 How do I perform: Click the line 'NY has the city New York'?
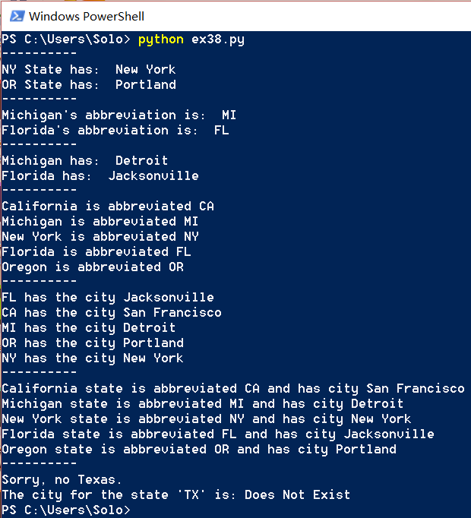93,358
